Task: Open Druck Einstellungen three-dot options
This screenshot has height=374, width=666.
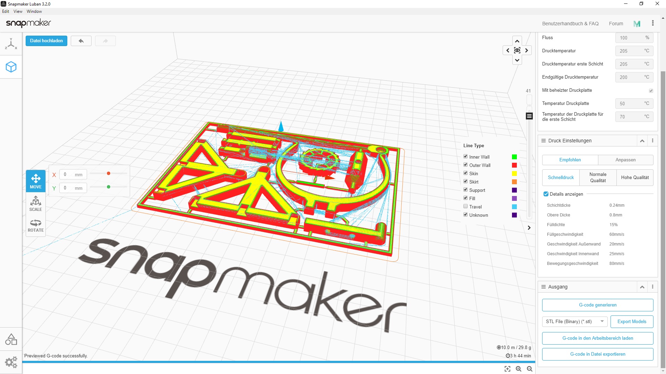Action: click(652, 141)
